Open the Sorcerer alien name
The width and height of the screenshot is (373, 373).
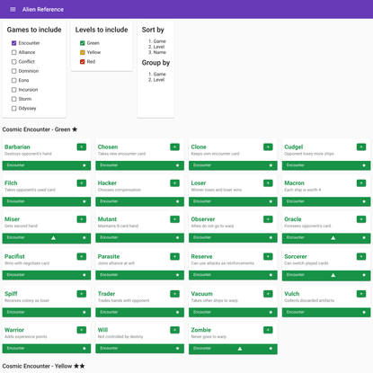tap(296, 256)
